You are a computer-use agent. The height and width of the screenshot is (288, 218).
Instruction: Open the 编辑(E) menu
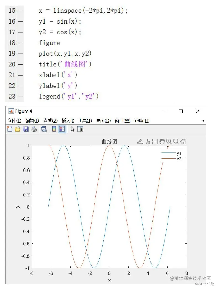pos(32,121)
